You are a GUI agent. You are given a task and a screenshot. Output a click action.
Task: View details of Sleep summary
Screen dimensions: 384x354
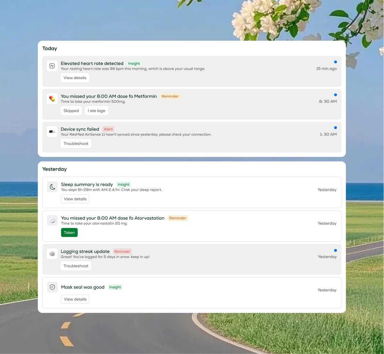pos(75,199)
